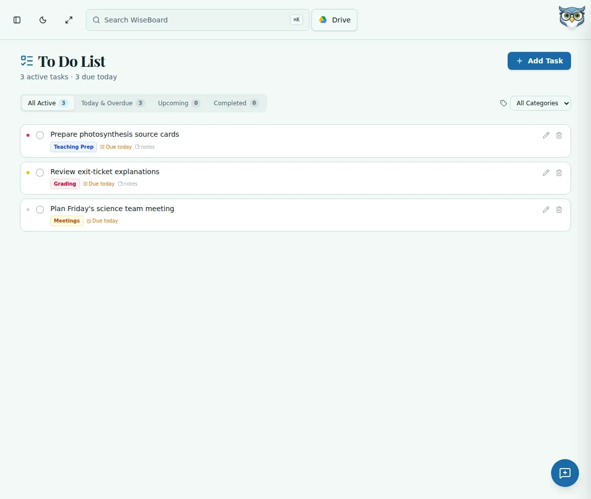
Task: Click the Add Task button
Action: coord(539,61)
